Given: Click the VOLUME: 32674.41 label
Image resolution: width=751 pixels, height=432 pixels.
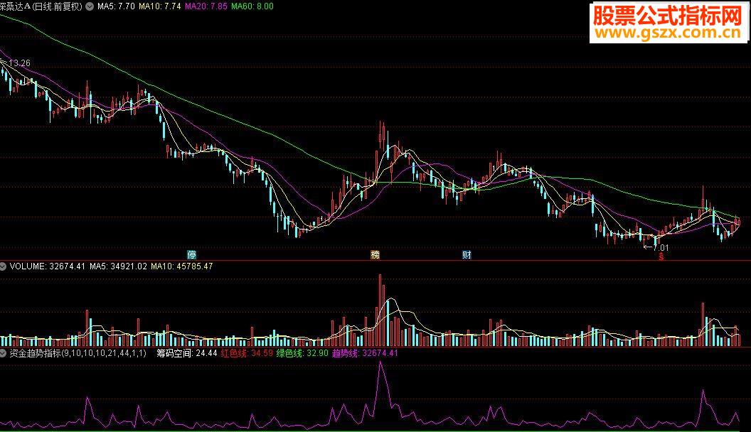Looking at the screenshot, I should pyautogui.click(x=48, y=266).
